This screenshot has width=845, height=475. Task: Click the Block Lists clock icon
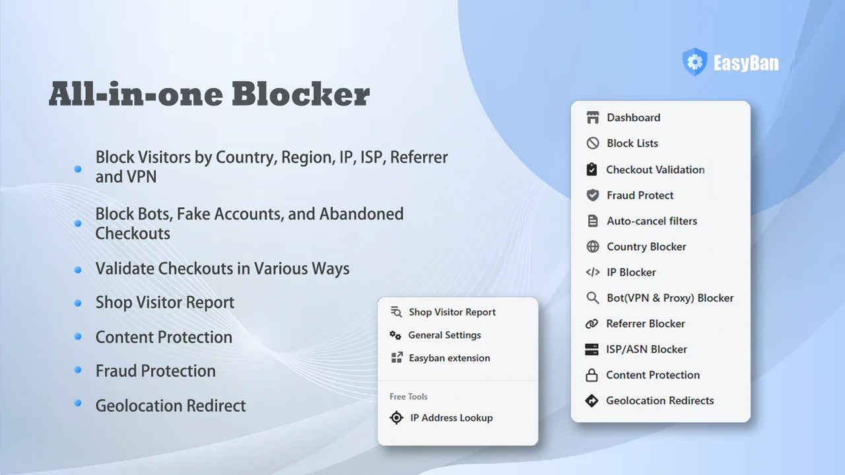pyautogui.click(x=592, y=143)
